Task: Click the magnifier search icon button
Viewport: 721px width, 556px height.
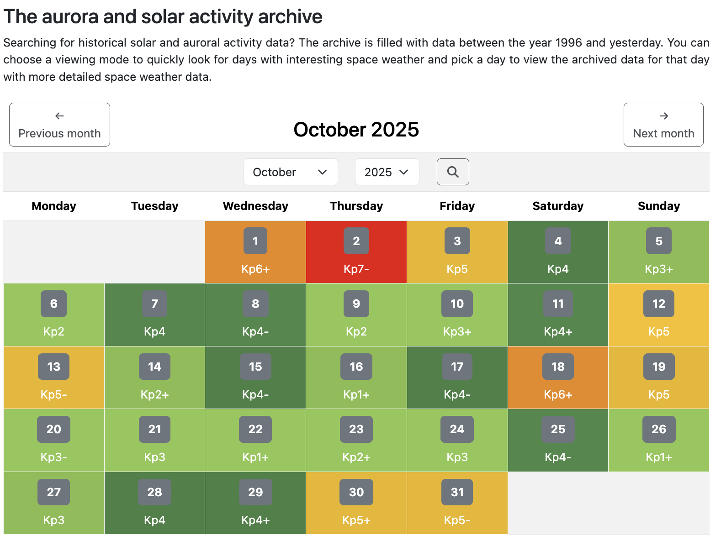Action: coord(452,172)
